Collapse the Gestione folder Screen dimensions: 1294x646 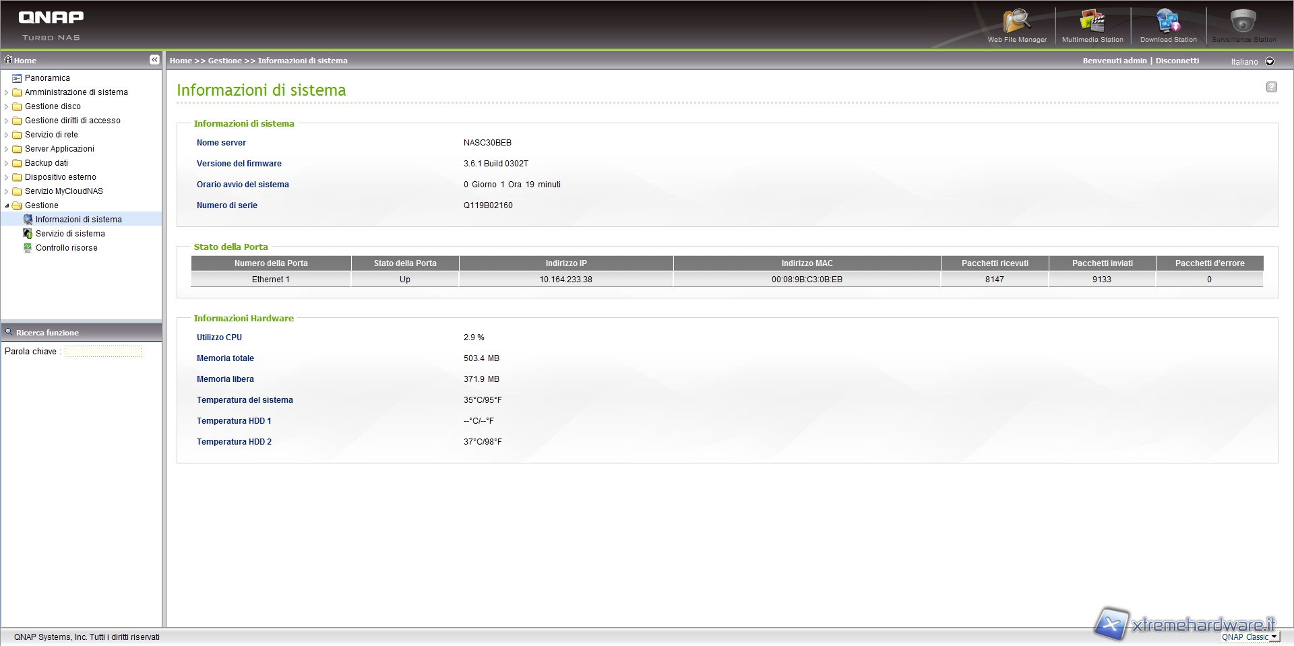click(x=7, y=205)
